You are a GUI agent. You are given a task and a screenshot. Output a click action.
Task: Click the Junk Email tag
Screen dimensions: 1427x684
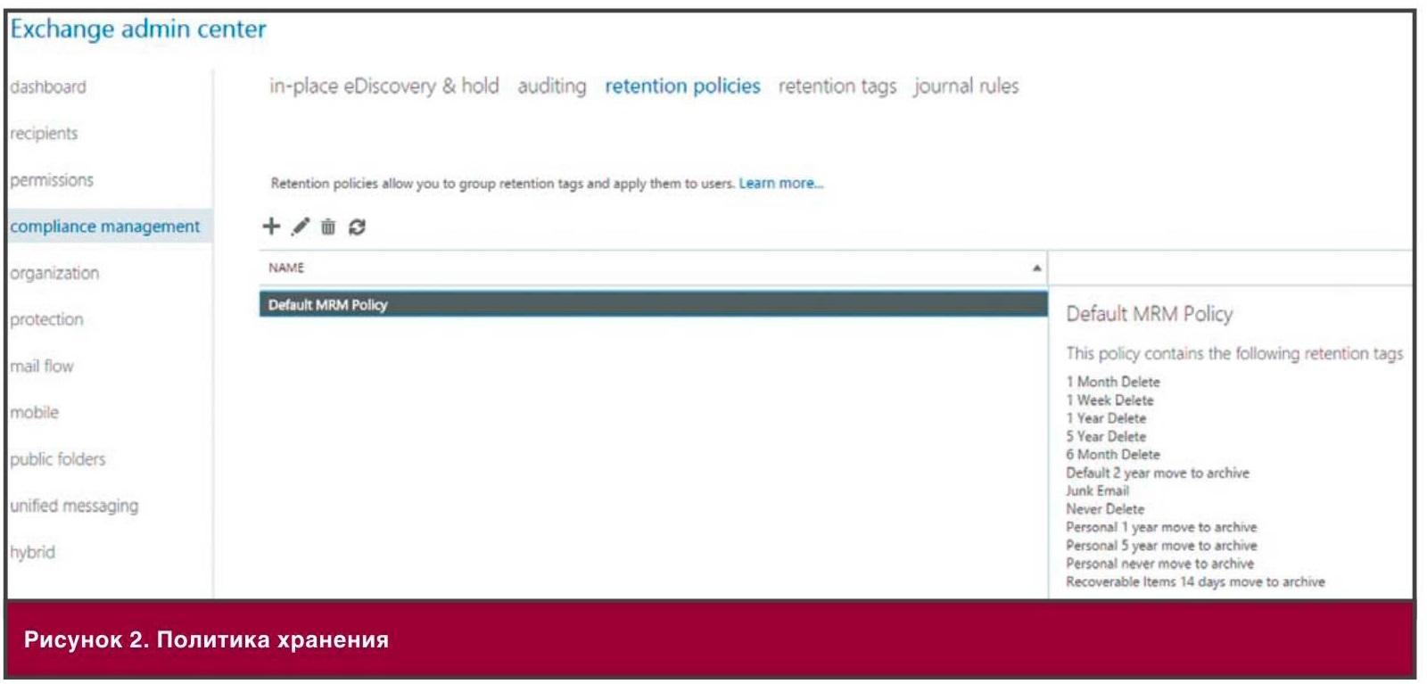tap(1097, 490)
